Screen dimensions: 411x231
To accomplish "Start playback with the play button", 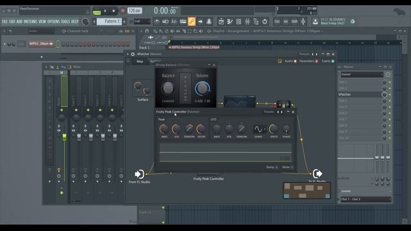I will coord(105,12).
